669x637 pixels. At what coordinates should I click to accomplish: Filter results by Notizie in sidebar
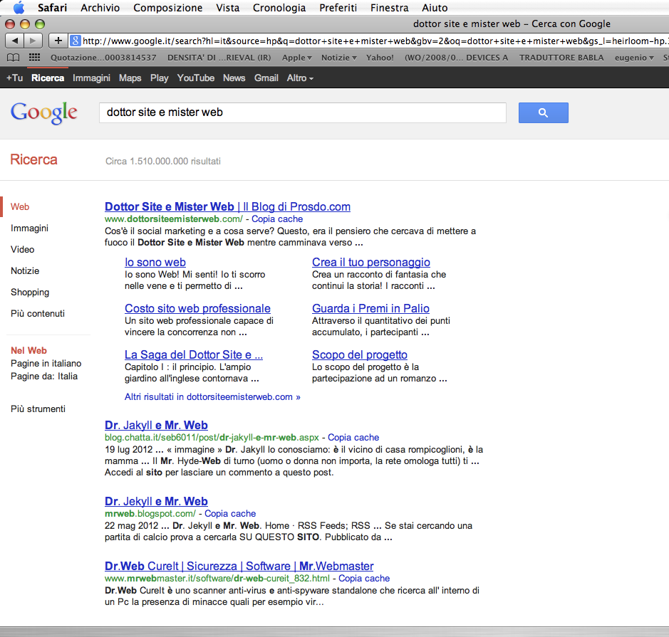25,270
